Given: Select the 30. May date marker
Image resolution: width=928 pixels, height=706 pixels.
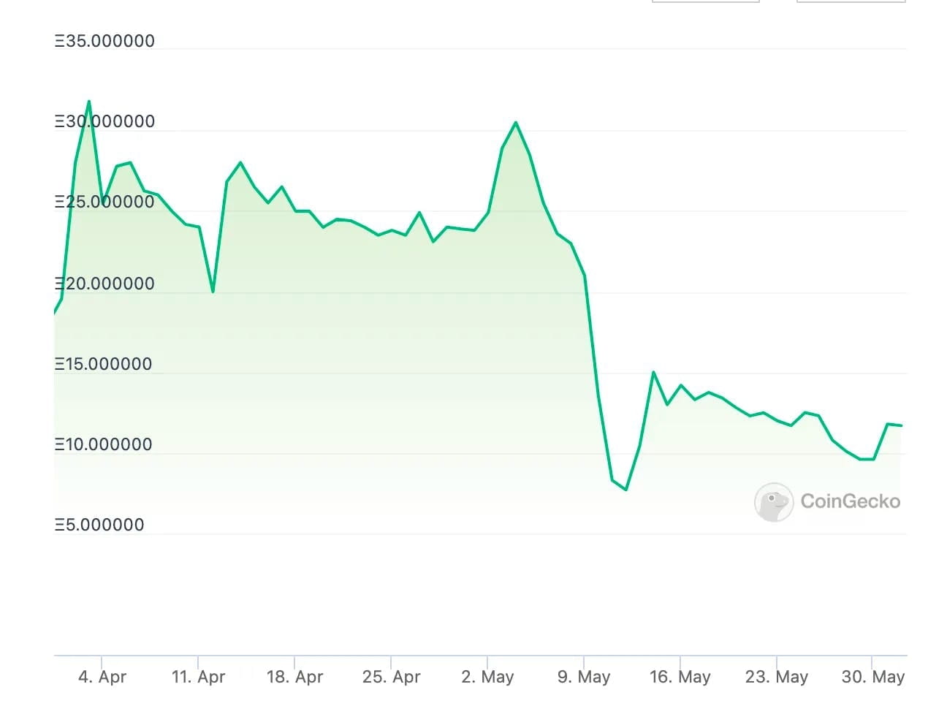Looking at the screenshot, I should [872, 677].
